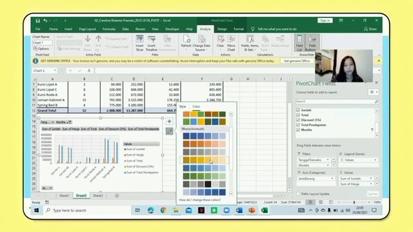This screenshot has width=413, height=232.
Task: Switch to Sheet2 tab
Action: pyautogui.click(x=98, y=196)
